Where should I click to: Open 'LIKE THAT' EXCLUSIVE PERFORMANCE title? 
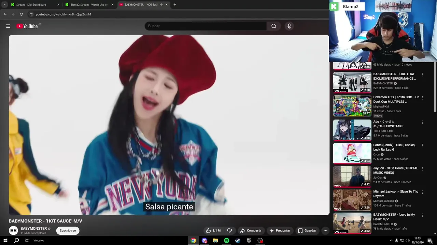click(x=395, y=76)
